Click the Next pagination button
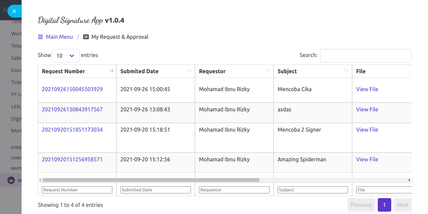Image resolution: width=428 pixels, height=214 pixels. tap(403, 205)
